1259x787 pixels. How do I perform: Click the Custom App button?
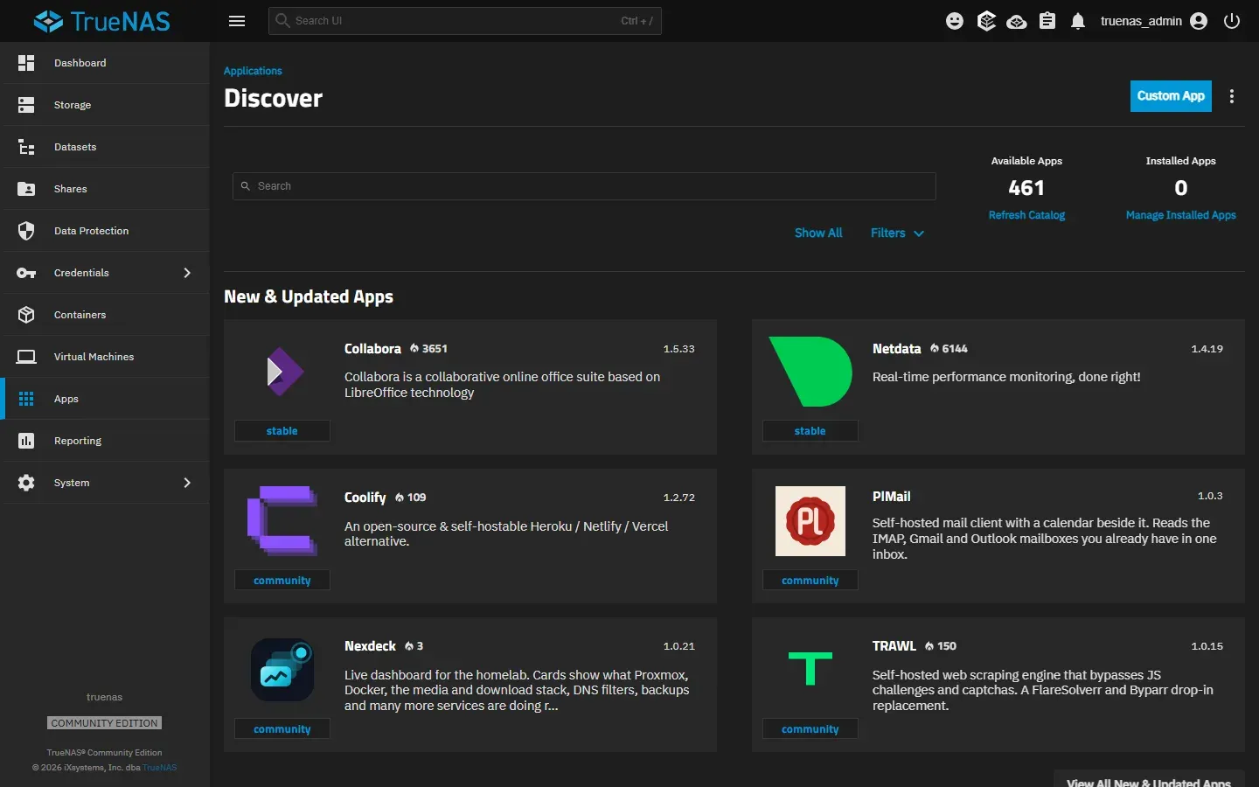(1171, 96)
